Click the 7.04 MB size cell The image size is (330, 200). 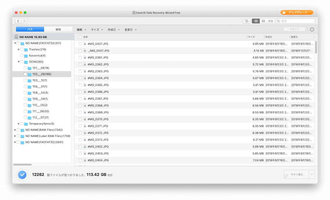[x=258, y=160]
